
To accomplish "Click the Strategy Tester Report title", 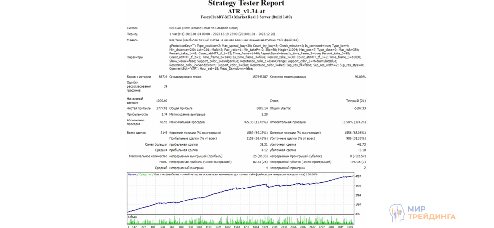I will click(x=247, y=3).
